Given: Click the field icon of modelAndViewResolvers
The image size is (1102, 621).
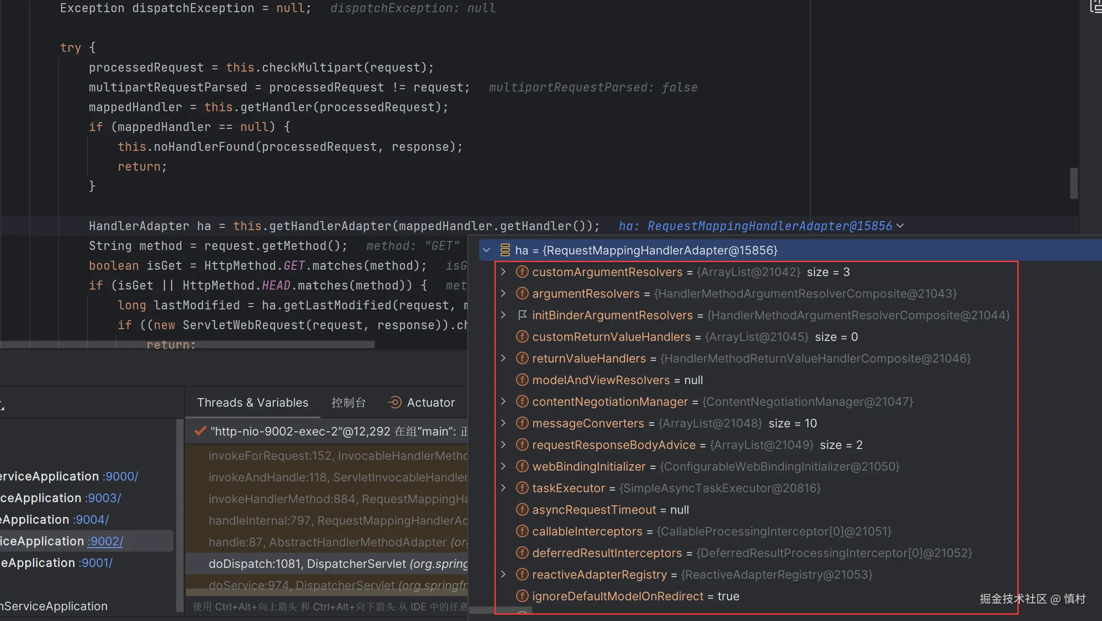Looking at the screenshot, I should [x=522, y=380].
